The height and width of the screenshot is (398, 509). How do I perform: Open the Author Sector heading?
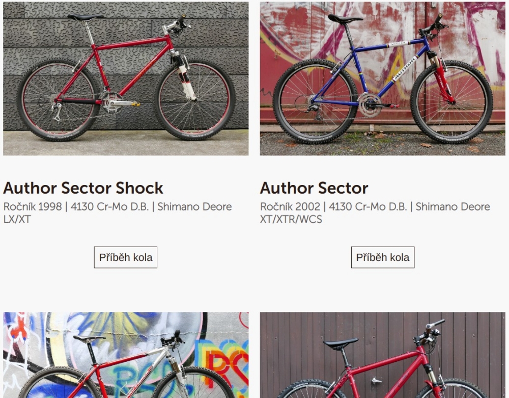coord(314,188)
